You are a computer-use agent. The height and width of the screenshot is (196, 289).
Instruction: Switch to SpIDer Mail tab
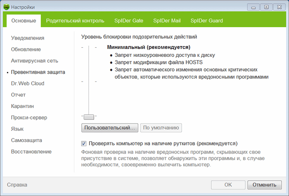(x=167, y=21)
